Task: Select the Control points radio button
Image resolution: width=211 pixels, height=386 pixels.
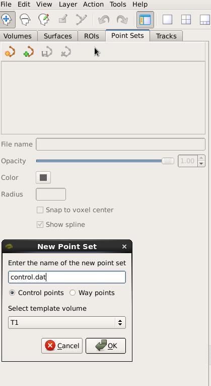Action: pos(12,293)
